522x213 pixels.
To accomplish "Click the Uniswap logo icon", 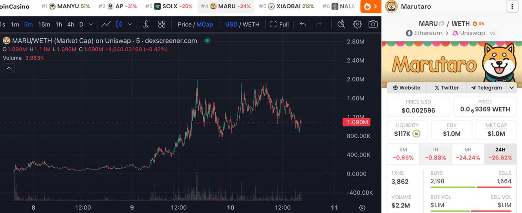I will coord(456,33).
